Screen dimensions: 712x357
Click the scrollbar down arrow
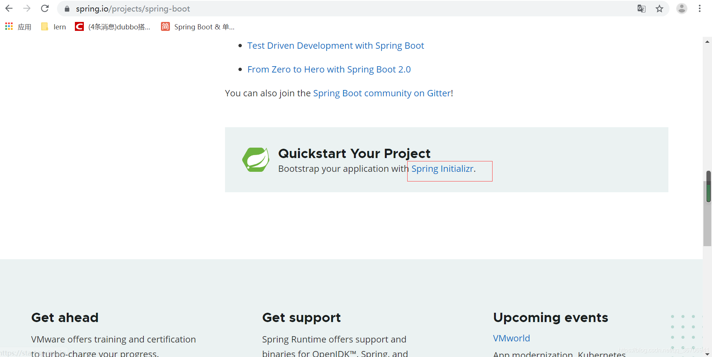pyautogui.click(x=707, y=354)
